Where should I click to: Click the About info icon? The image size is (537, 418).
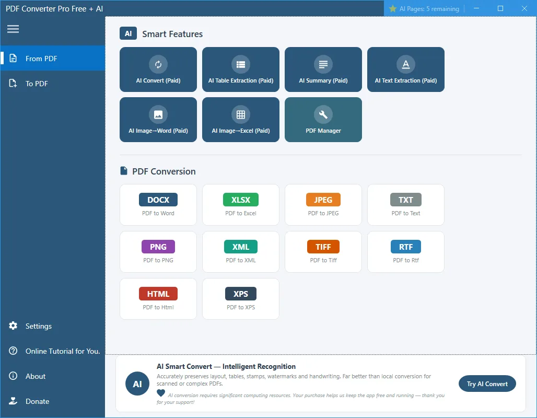coord(13,376)
